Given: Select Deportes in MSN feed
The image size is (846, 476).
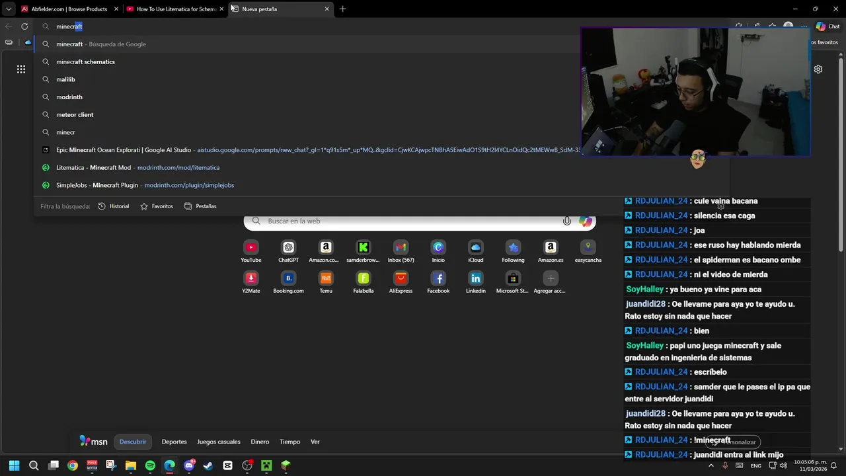Looking at the screenshot, I should 174,442.
